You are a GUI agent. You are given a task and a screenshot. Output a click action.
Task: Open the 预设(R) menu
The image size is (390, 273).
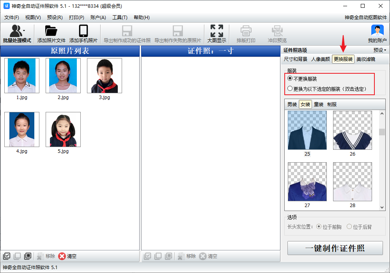point(55,18)
